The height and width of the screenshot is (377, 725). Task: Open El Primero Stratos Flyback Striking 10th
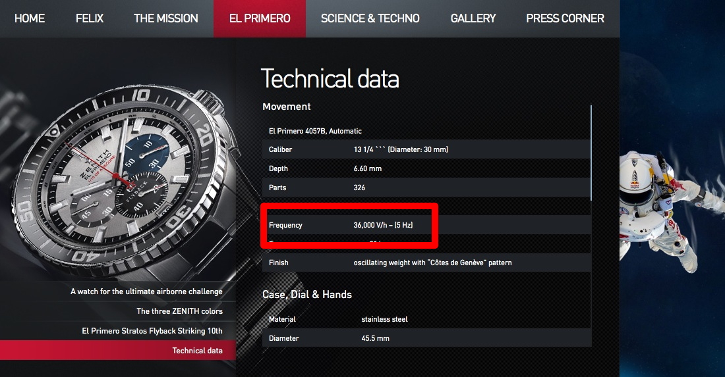pos(152,331)
